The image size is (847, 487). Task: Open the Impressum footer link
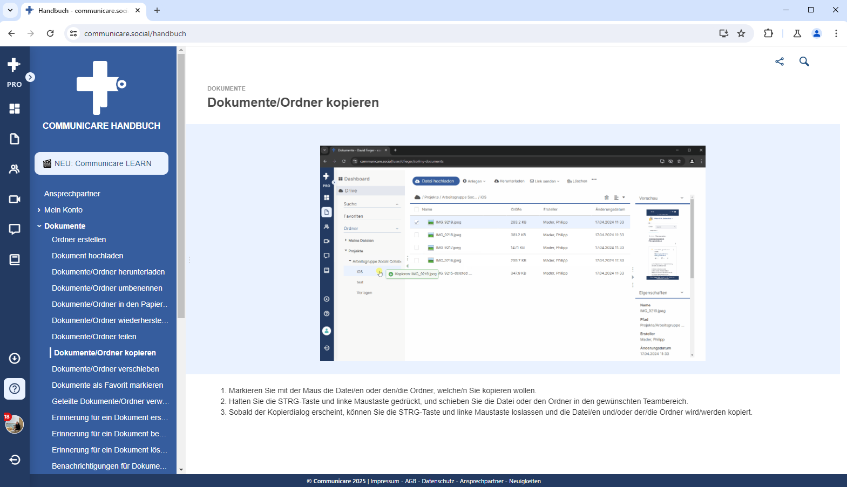point(385,481)
